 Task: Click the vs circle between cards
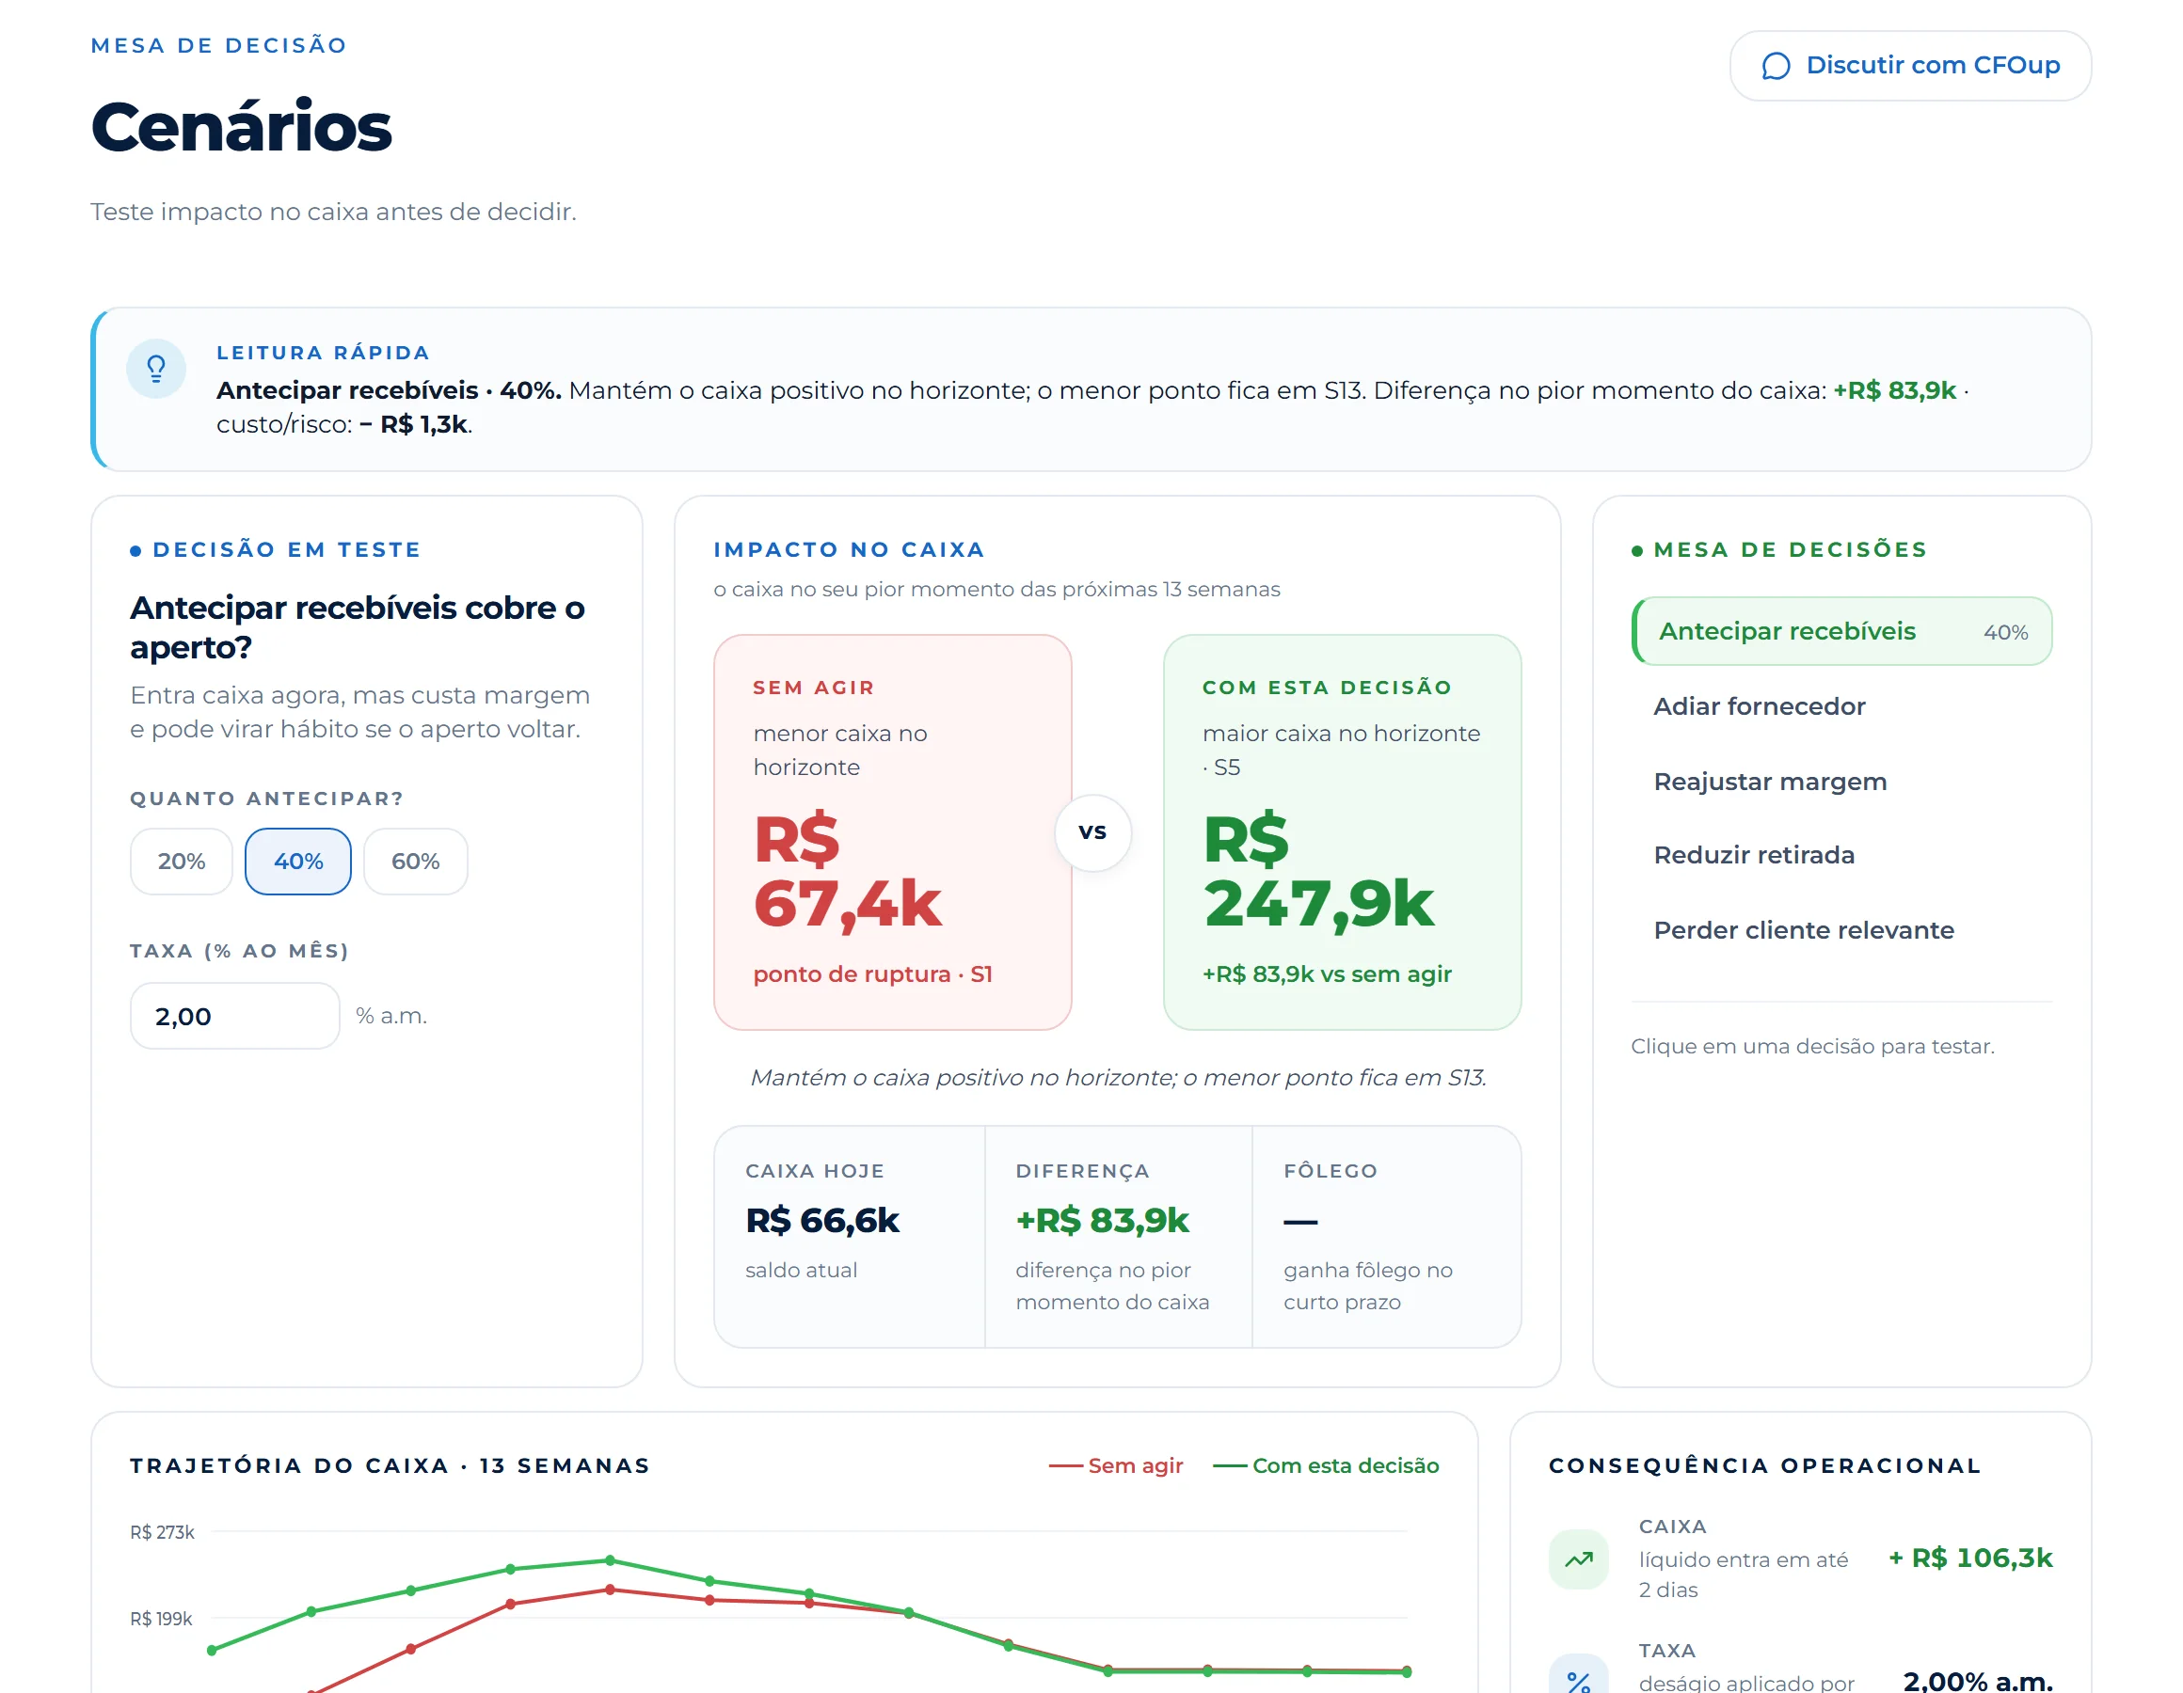point(1092,832)
